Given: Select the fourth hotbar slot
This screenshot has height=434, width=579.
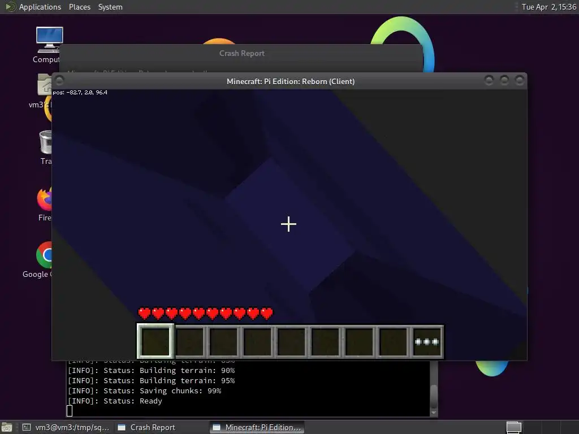Looking at the screenshot, I should pyautogui.click(x=257, y=342).
